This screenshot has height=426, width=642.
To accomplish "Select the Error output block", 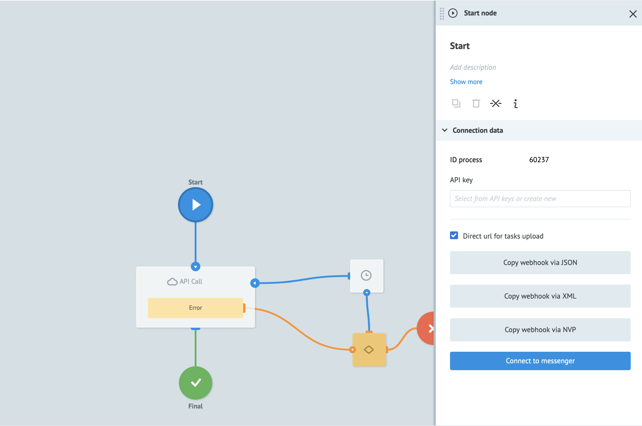I will [x=195, y=308].
